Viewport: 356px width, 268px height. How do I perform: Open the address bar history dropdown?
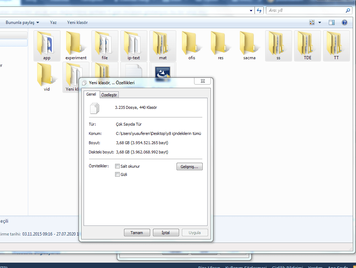point(251,10)
